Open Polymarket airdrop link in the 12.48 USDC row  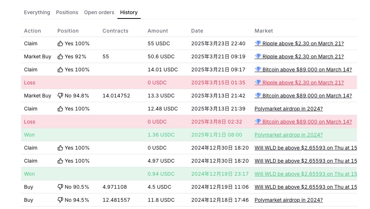[289, 109]
